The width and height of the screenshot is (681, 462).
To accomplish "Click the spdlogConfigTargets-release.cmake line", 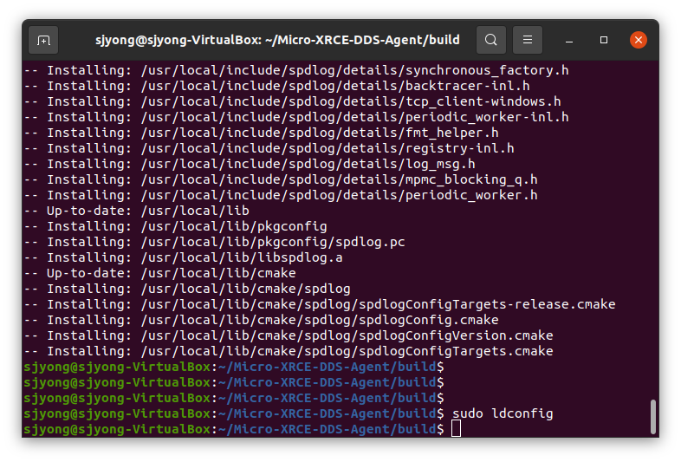I will 320,304.
